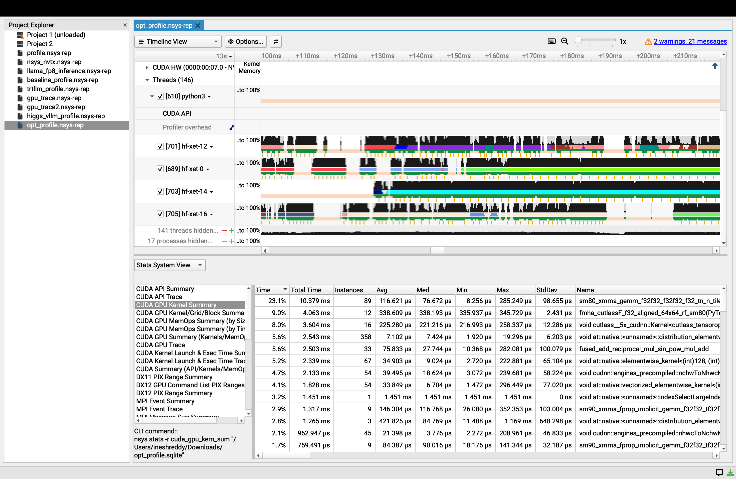Viewport: 736px width, 479px height.
Task: Click the green plus beside hidden threads
Action: [231, 230]
